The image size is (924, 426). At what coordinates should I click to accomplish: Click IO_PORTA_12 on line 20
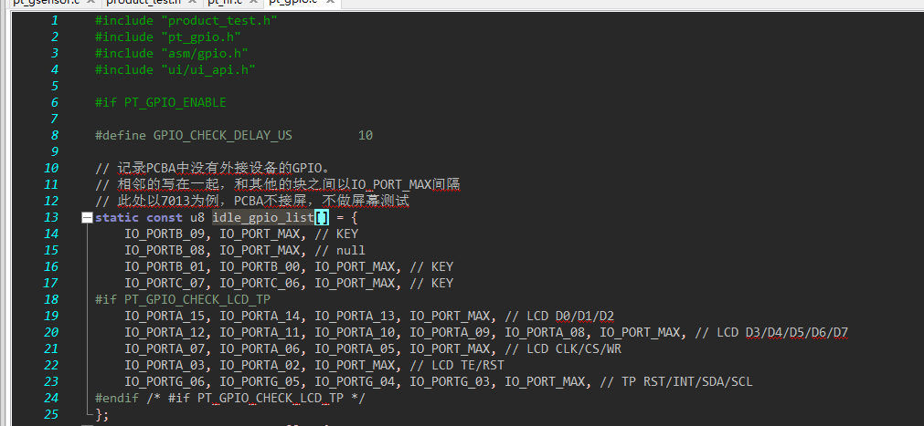(165, 332)
